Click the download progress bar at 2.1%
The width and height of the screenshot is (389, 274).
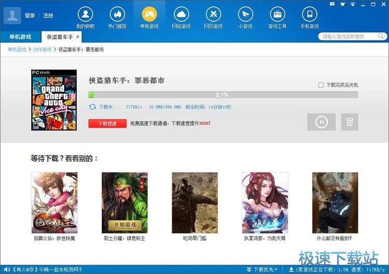point(223,95)
